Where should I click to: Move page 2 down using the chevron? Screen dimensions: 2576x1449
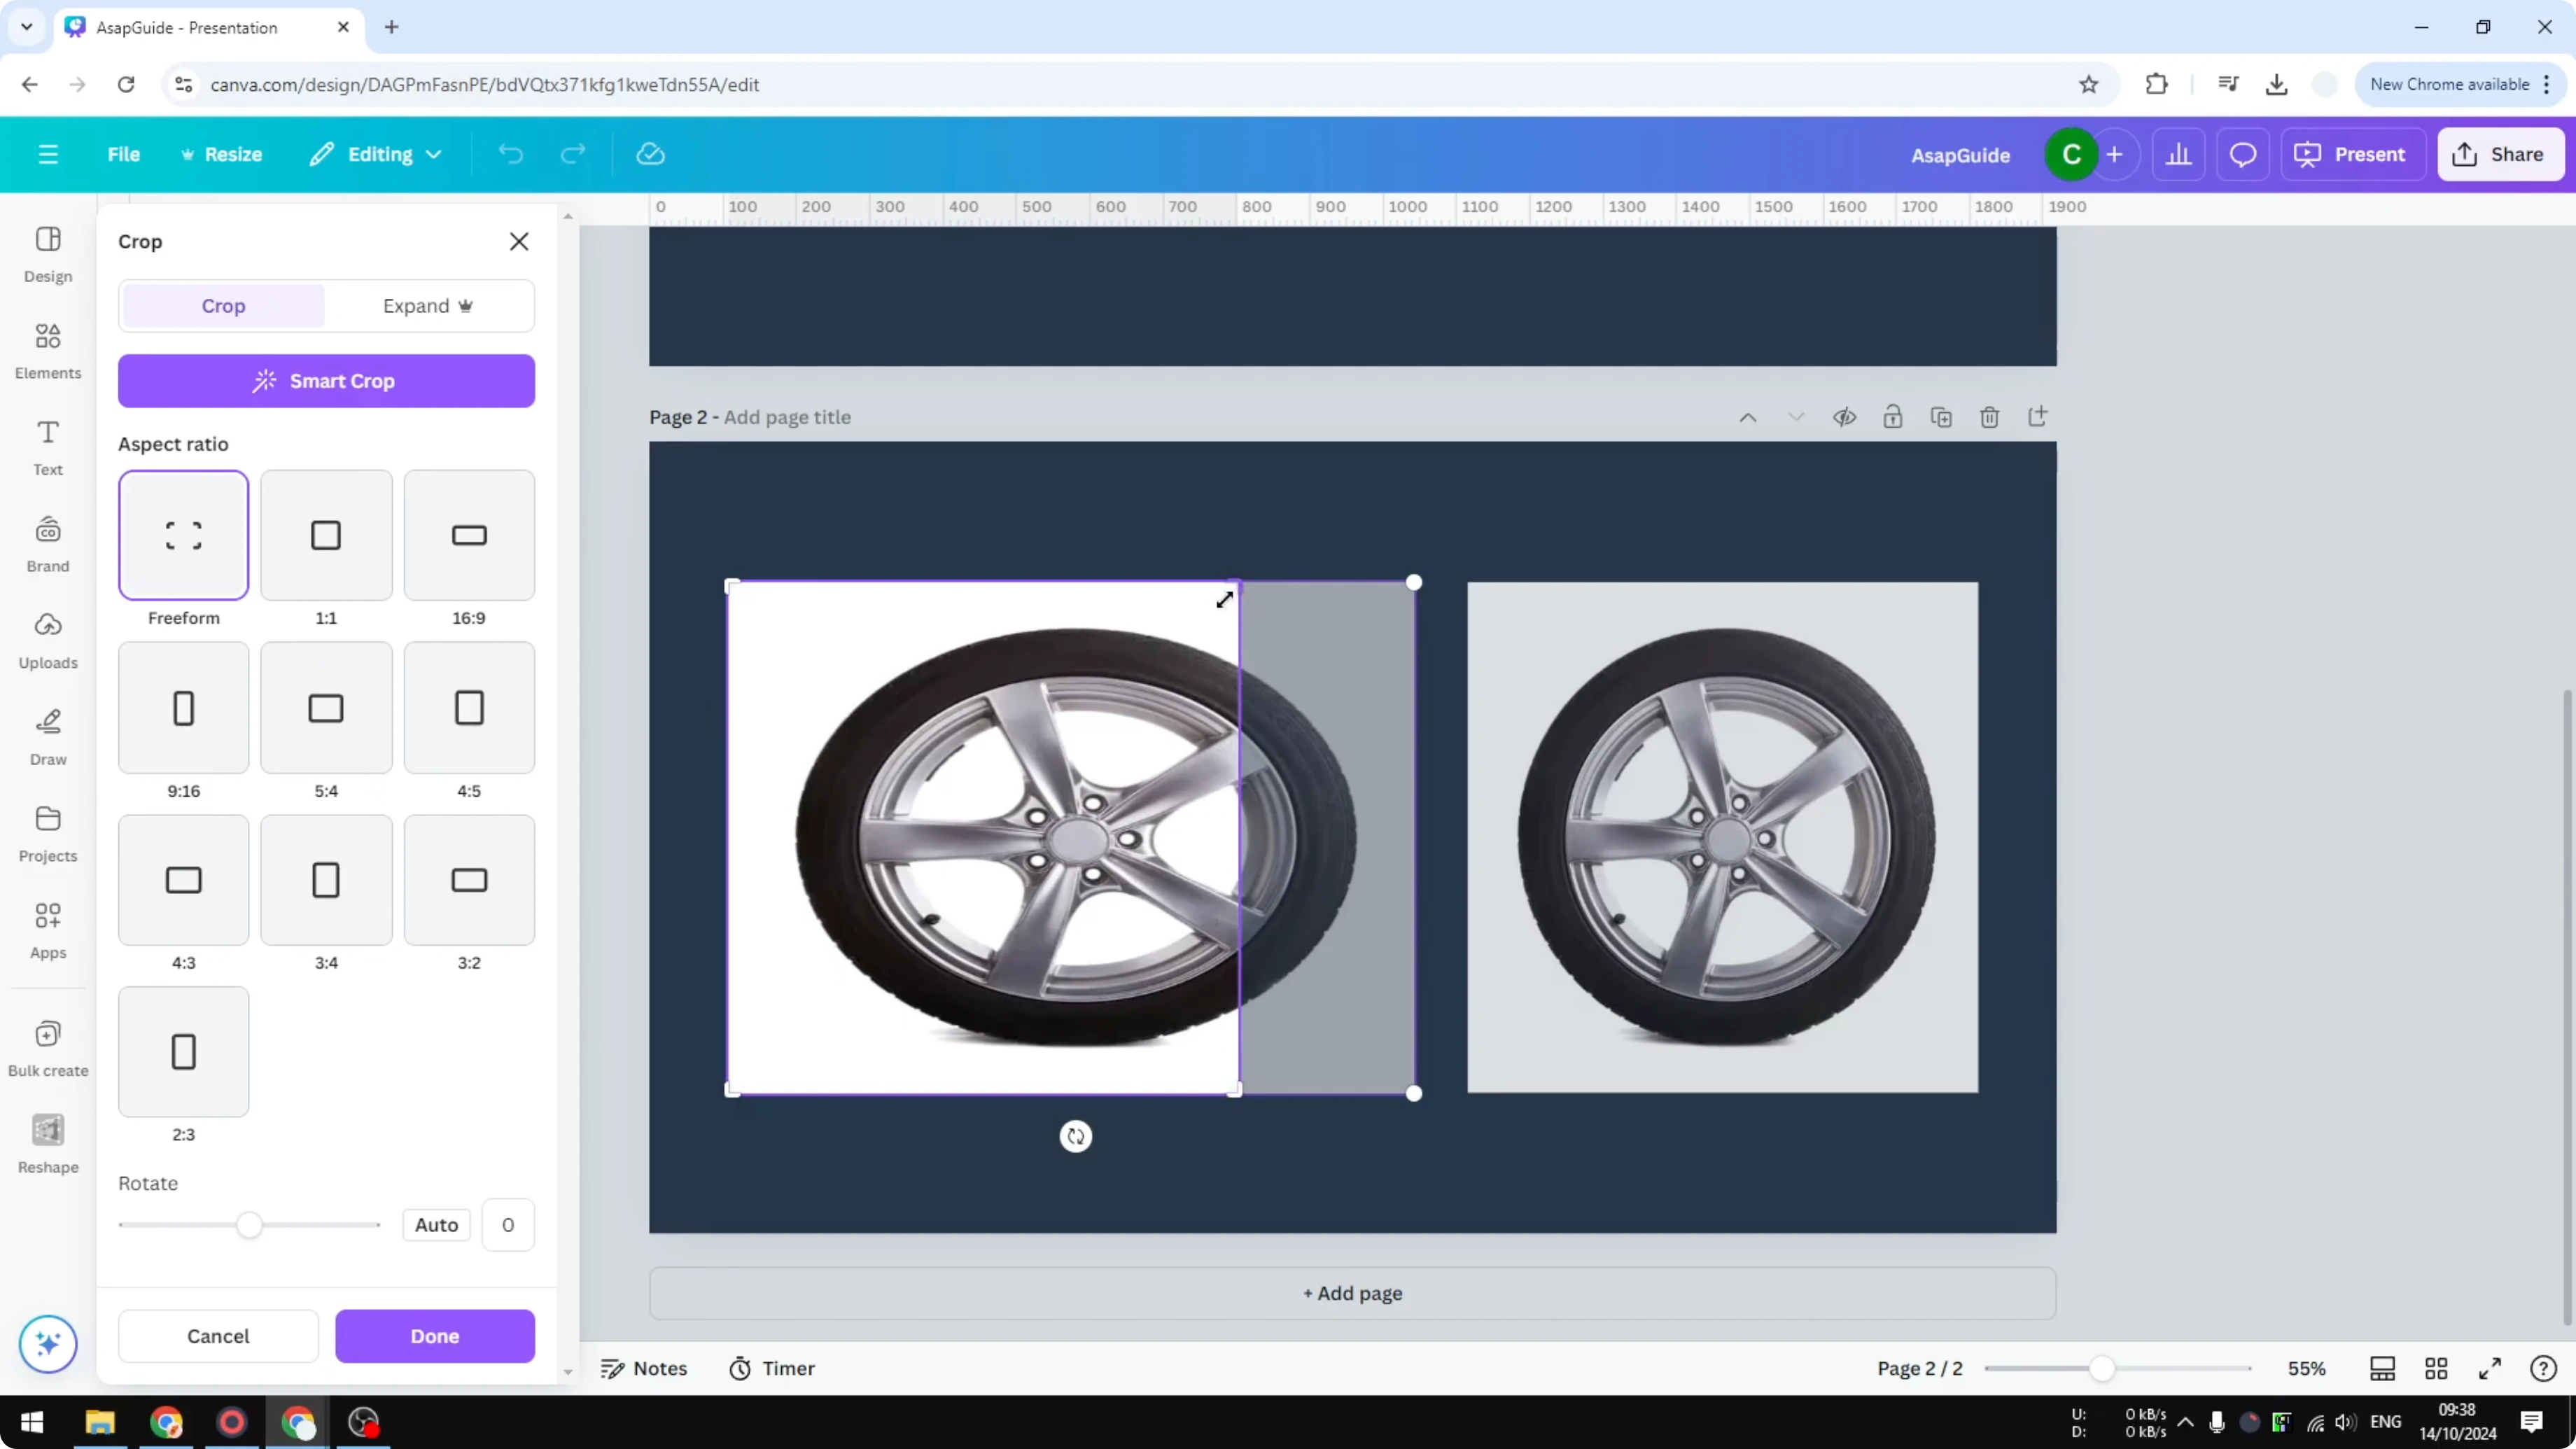click(x=1795, y=417)
